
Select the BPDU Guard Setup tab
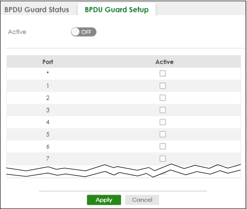[x=116, y=10]
